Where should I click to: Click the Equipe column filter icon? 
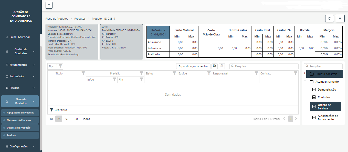[x=209, y=73]
